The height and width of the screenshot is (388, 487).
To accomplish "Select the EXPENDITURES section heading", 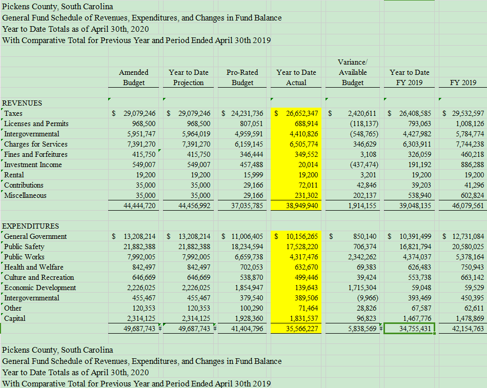I will point(30,226).
